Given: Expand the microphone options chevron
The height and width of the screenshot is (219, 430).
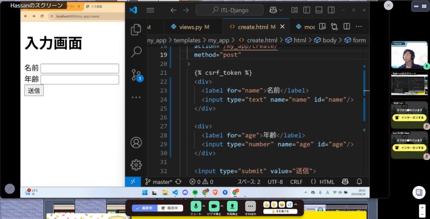Looking at the screenshot, I should 204,206.
